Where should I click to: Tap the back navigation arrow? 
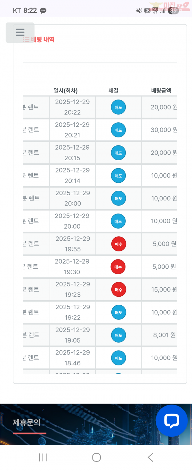[x=149, y=457]
